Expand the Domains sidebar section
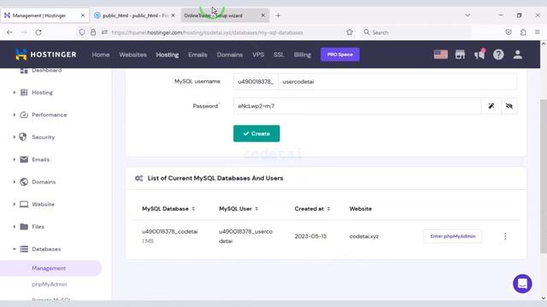 15,182
